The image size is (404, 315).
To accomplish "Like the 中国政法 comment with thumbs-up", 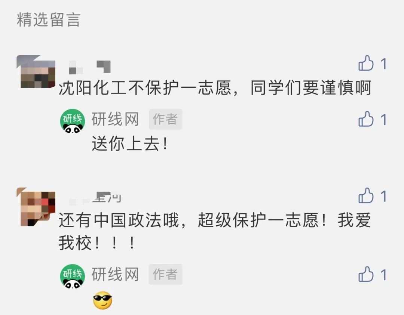I will (x=365, y=195).
